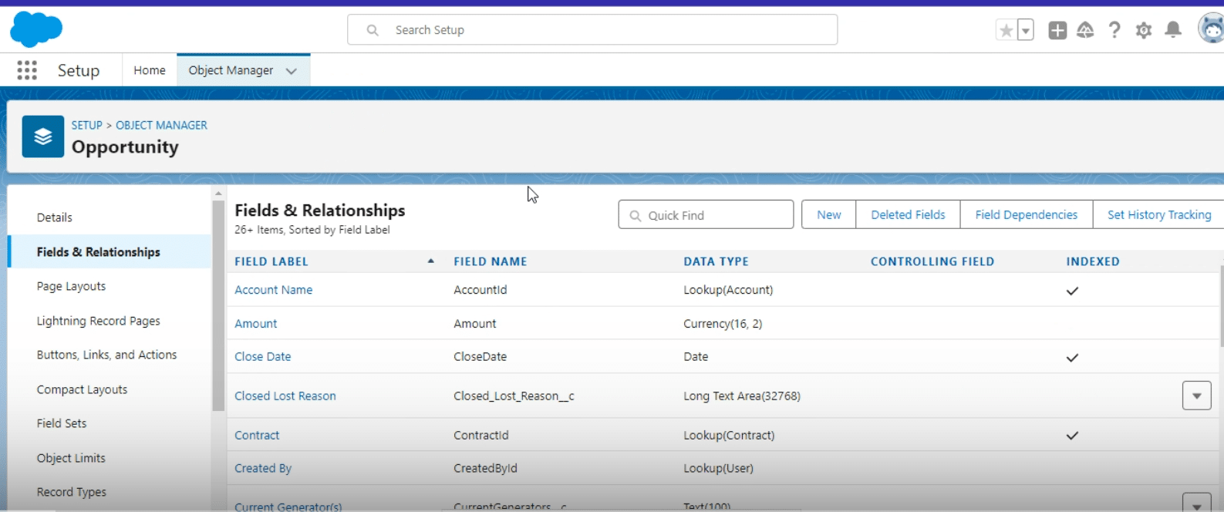
Task: Click the New field button
Action: [x=828, y=214]
